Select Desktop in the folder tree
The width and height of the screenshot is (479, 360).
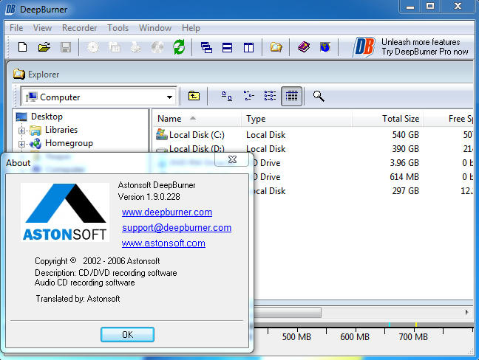47,117
